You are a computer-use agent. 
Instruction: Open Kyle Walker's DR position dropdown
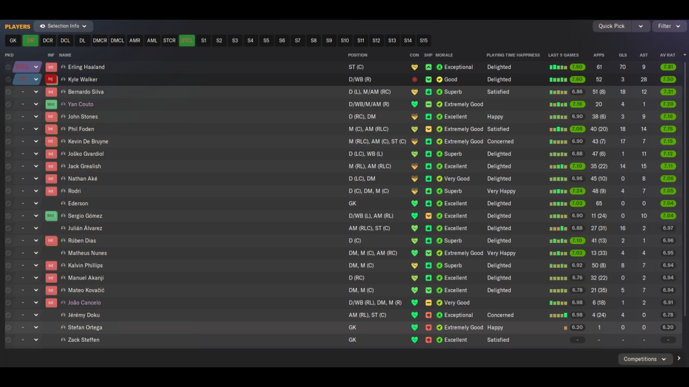(27, 80)
